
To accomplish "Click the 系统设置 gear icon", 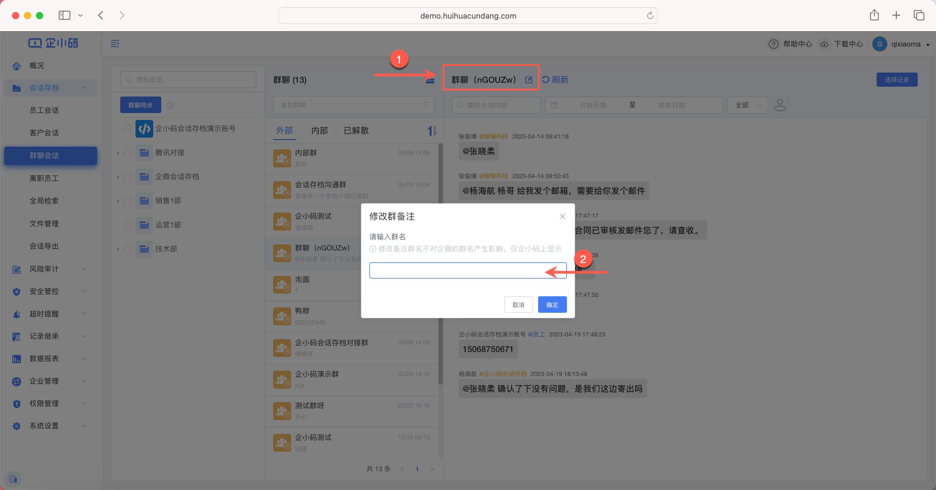I will pyautogui.click(x=16, y=426).
